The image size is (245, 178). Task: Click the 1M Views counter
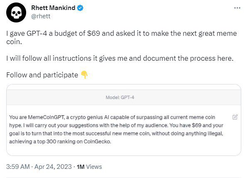(x=89, y=167)
